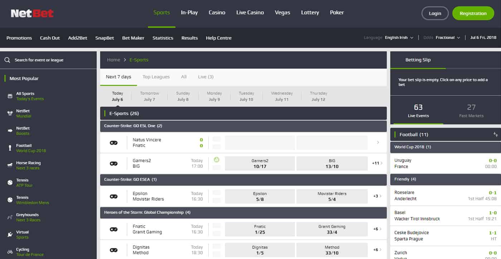Open the Sports tab
The height and width of the screenshot is (259, 501).
(161, 13)
